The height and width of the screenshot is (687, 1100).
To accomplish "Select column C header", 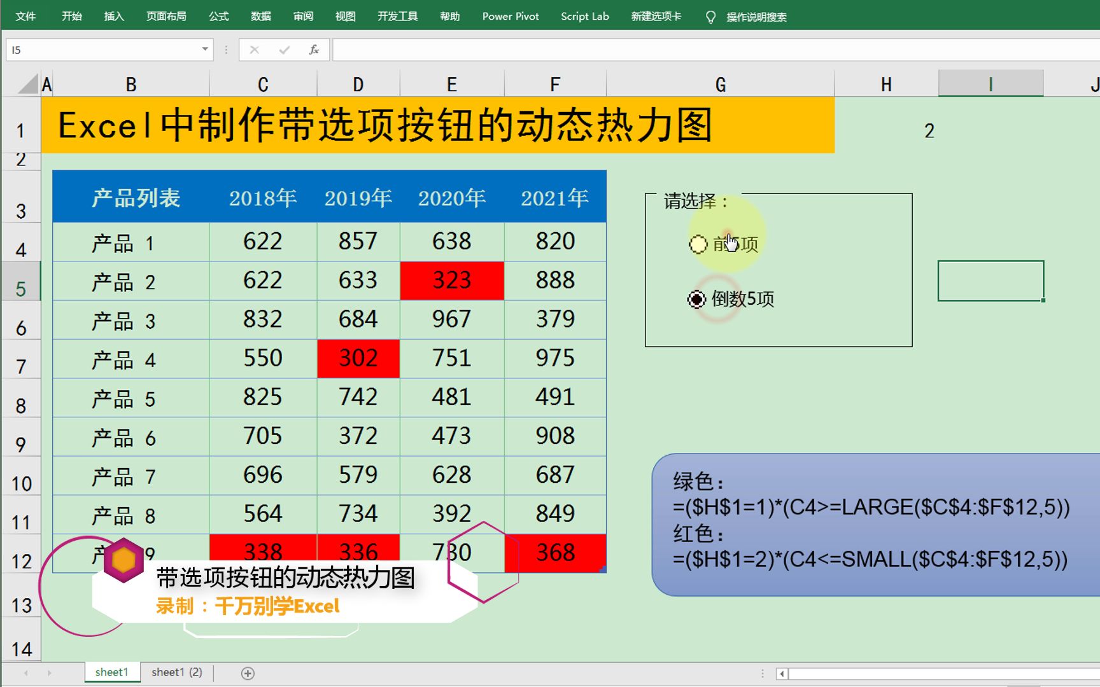I will point(263,84).
